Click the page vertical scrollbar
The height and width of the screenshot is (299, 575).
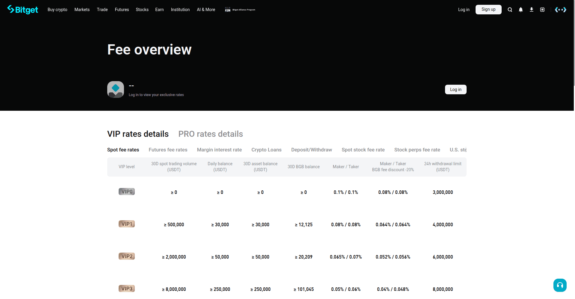pos(574,43)
